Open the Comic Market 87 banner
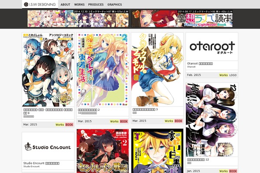Viewport: 260px width, 173px height. (78, 19)
